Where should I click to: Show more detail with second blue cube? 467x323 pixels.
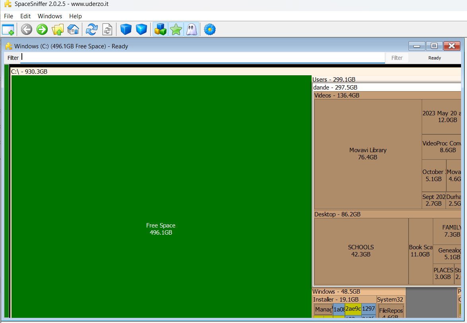click(141, 30)
